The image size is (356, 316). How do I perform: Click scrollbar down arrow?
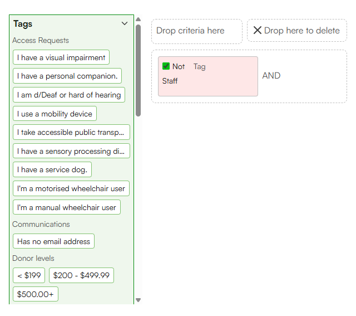138,300
